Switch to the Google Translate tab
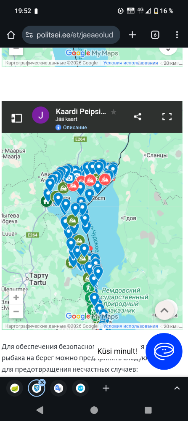The height and width of the screenshot is (421, 188). pyautogui.click(x=58, y=388)
